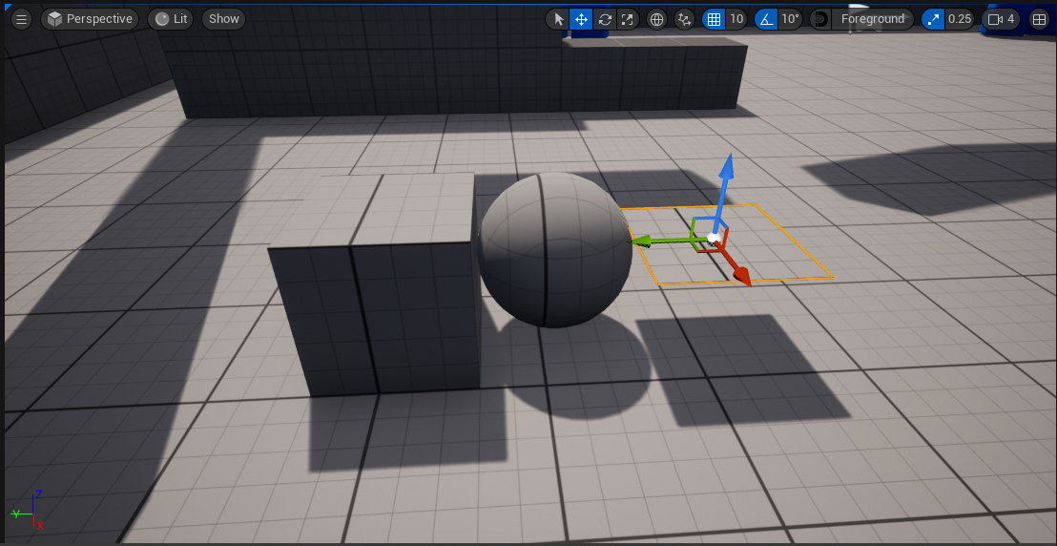Select the sphere mesh in the viewport
The width and height of the screenshot is (1057, 546).
pos(555,250)
